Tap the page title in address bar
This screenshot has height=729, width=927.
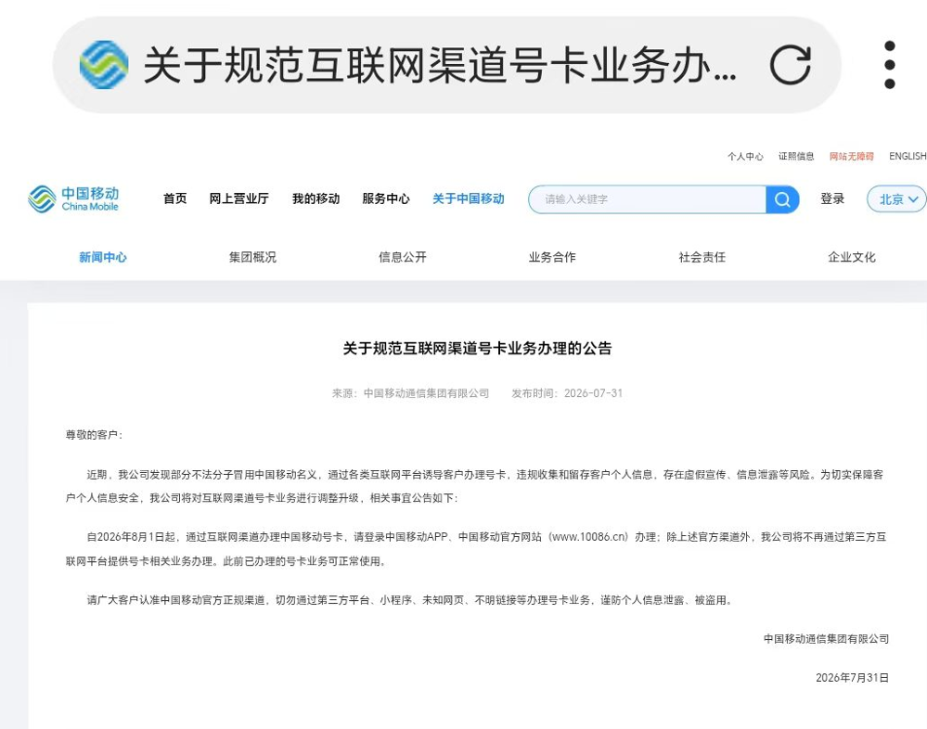[x=440, y=64]
